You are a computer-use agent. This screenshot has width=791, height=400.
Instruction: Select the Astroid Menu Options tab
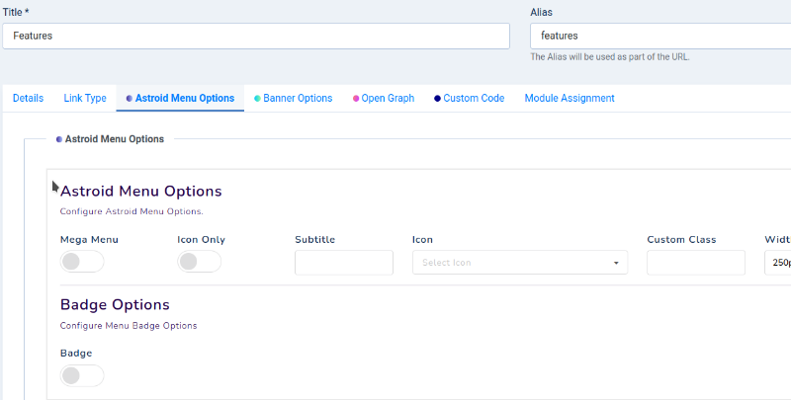coord(180,98)
